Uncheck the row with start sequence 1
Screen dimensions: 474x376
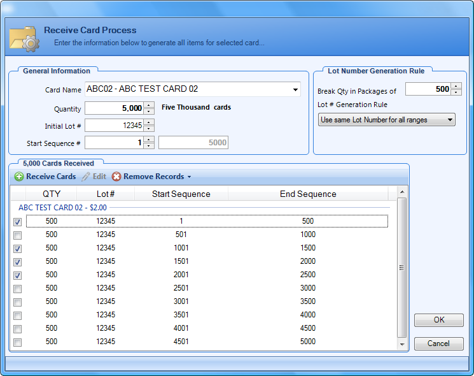pos(17,222)
